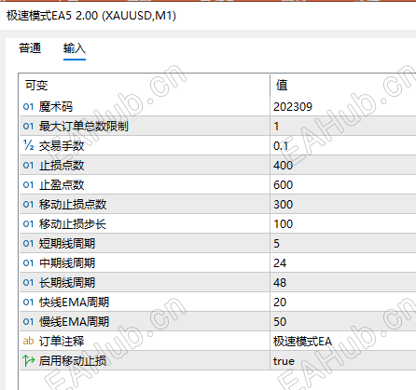The width and height of the screenshot is (416, 390).
Task: Click the boolean arrow icon beside 启用移动止损
Action: pyautogui.click(x=29, y=360)
